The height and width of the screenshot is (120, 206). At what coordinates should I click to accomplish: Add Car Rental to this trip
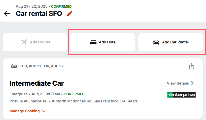pos(170,42)
